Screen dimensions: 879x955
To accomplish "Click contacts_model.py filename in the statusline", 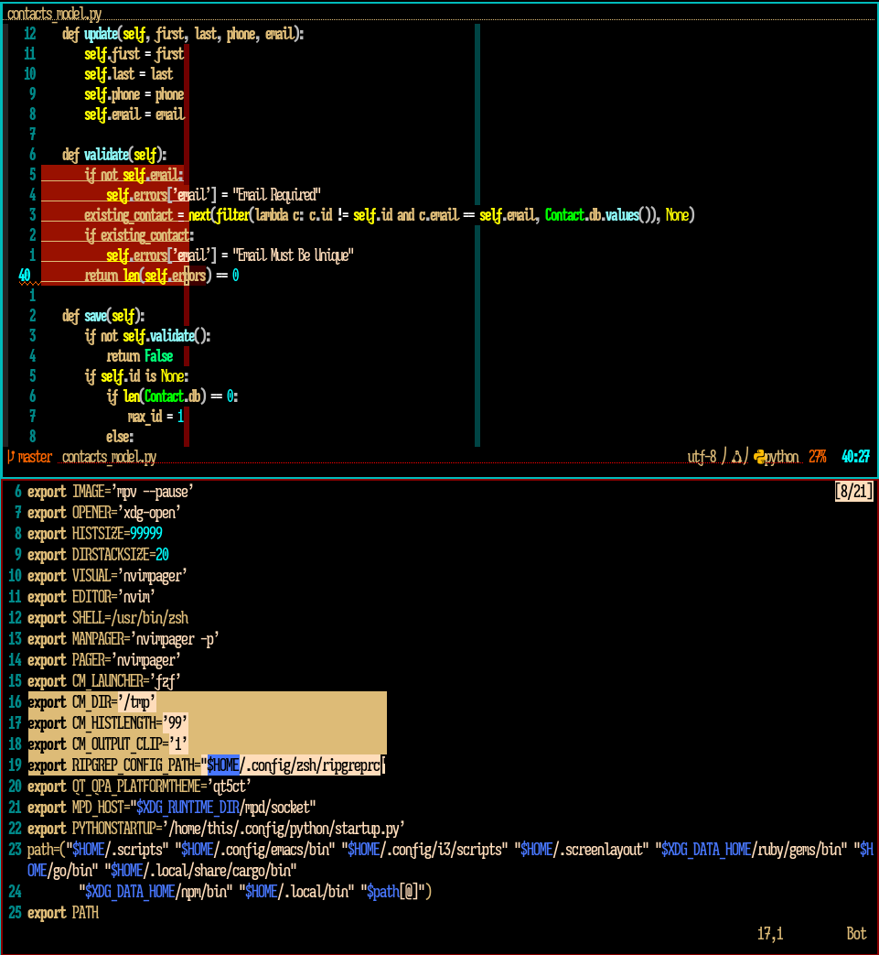I will 110,456.
